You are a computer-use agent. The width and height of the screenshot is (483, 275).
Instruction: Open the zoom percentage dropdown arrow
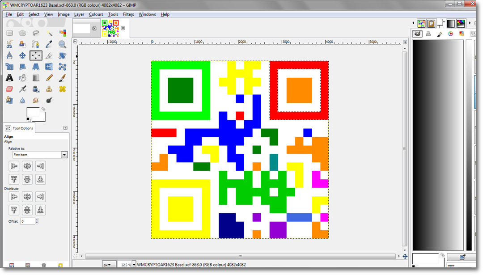[134, 265]
